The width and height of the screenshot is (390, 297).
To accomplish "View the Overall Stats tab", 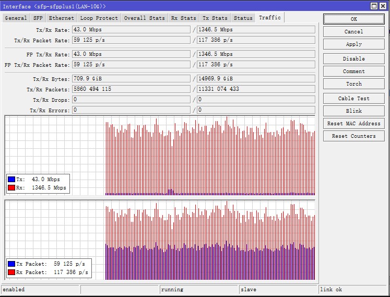I will tap(145, 18).
